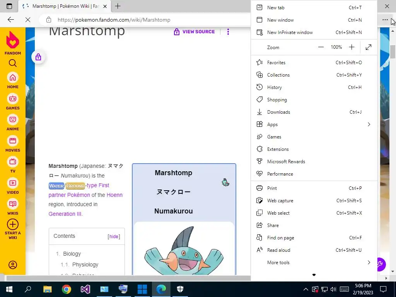Open WIKIS section in Fandom sidebar

(x=13, y=207)
